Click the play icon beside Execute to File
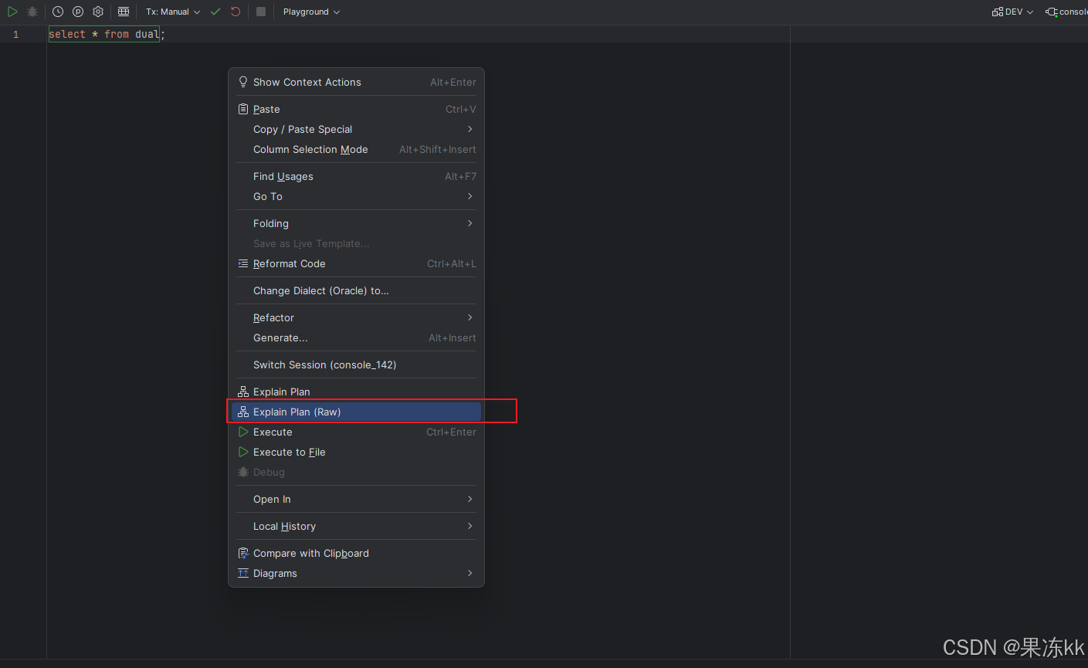This screenshot has height=668, width=1088. [243, 452]
